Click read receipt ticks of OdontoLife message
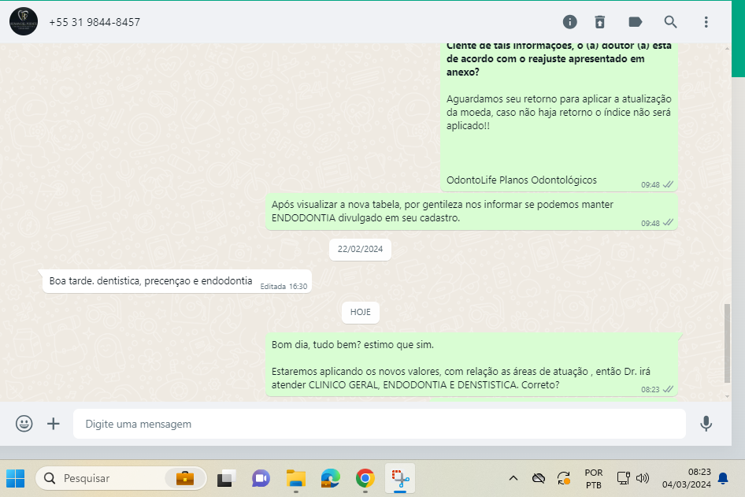 click(x=668, y=184)
